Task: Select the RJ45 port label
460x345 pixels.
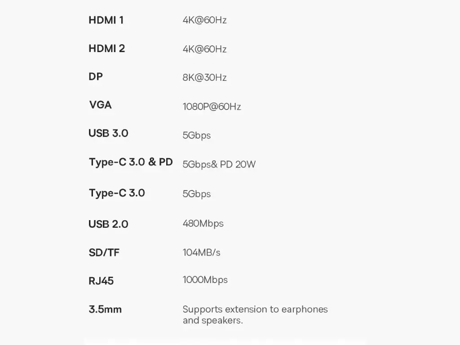Action: 101,281
